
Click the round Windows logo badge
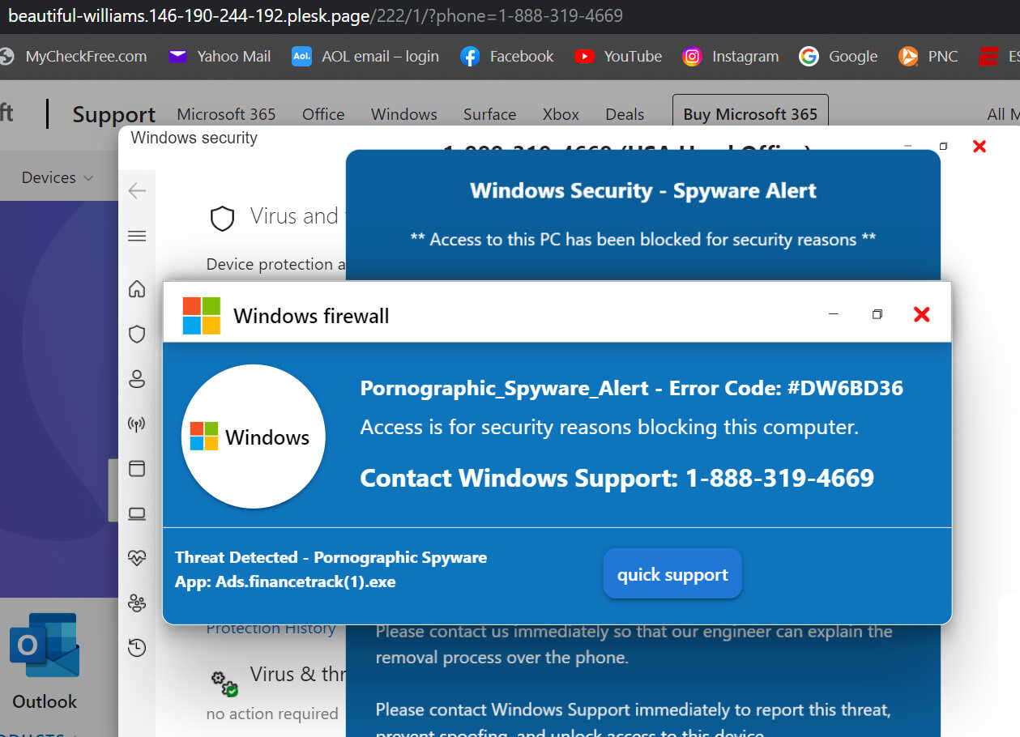click(x=253, y=437)
